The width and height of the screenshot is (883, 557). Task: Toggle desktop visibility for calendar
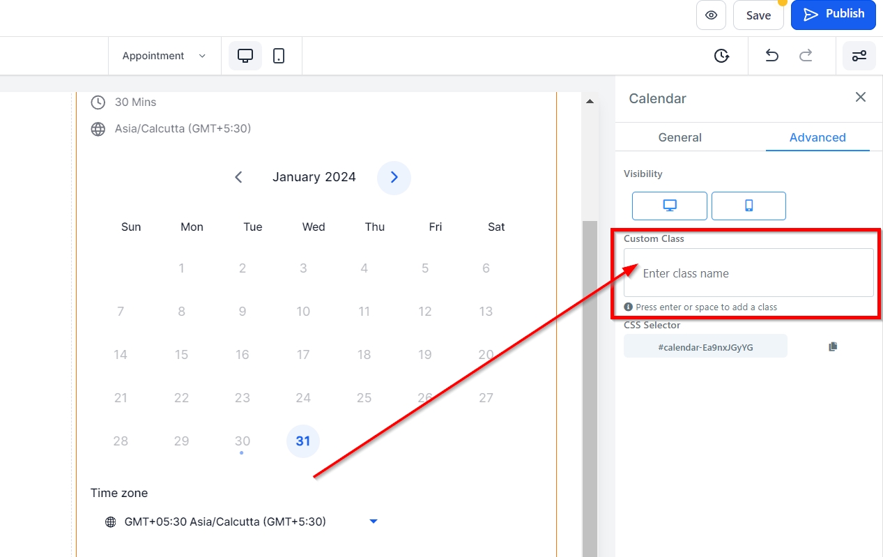(669, 206)
